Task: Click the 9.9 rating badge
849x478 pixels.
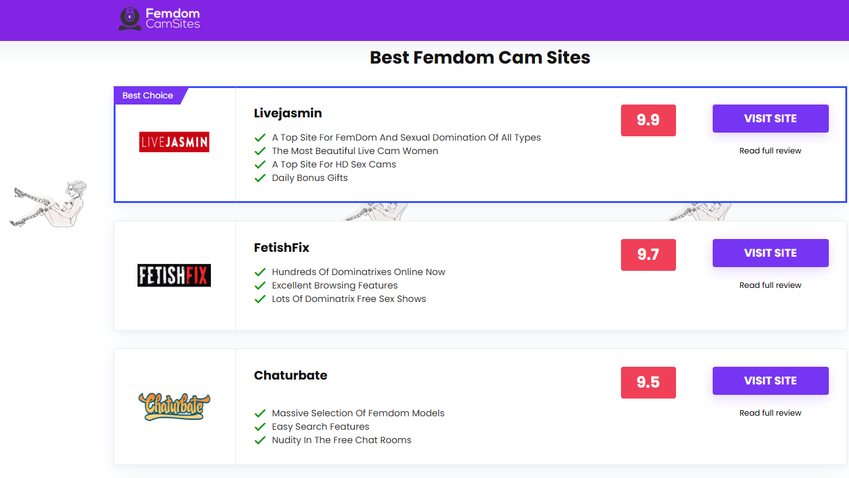Action: pos(648,120)
